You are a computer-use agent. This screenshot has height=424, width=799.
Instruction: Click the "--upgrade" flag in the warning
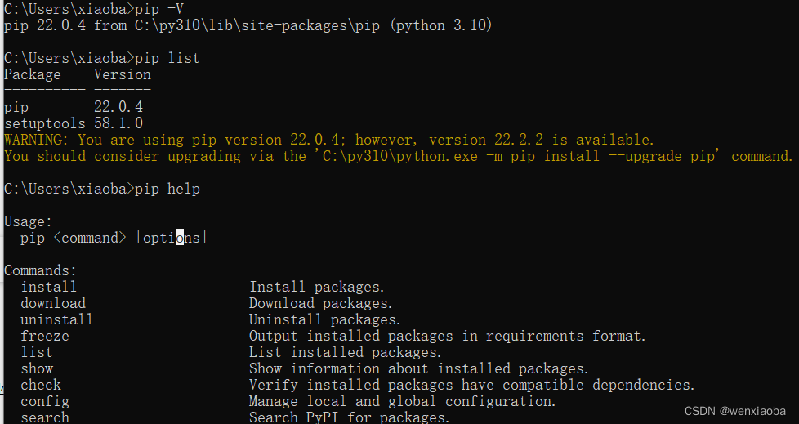pyautogui.click(x=645, y=156)
